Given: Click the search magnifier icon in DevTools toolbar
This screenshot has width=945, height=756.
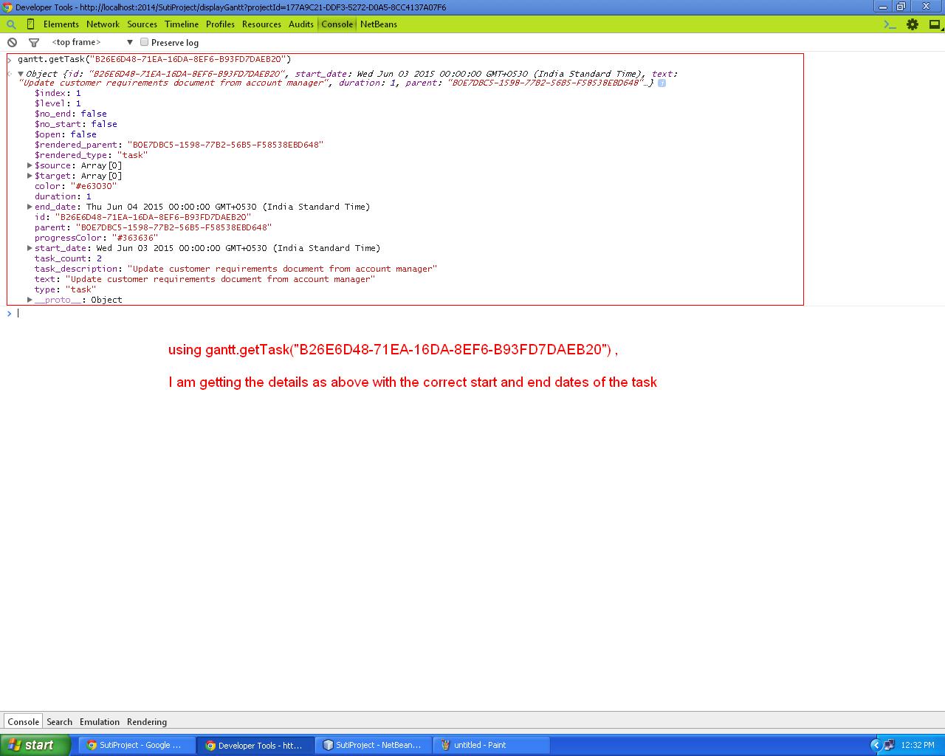Looking at the screenshot, I should 11,24.
